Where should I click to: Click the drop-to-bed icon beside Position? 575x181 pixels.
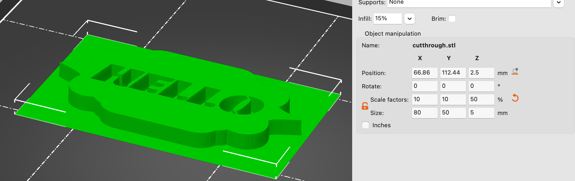(515, 72)
